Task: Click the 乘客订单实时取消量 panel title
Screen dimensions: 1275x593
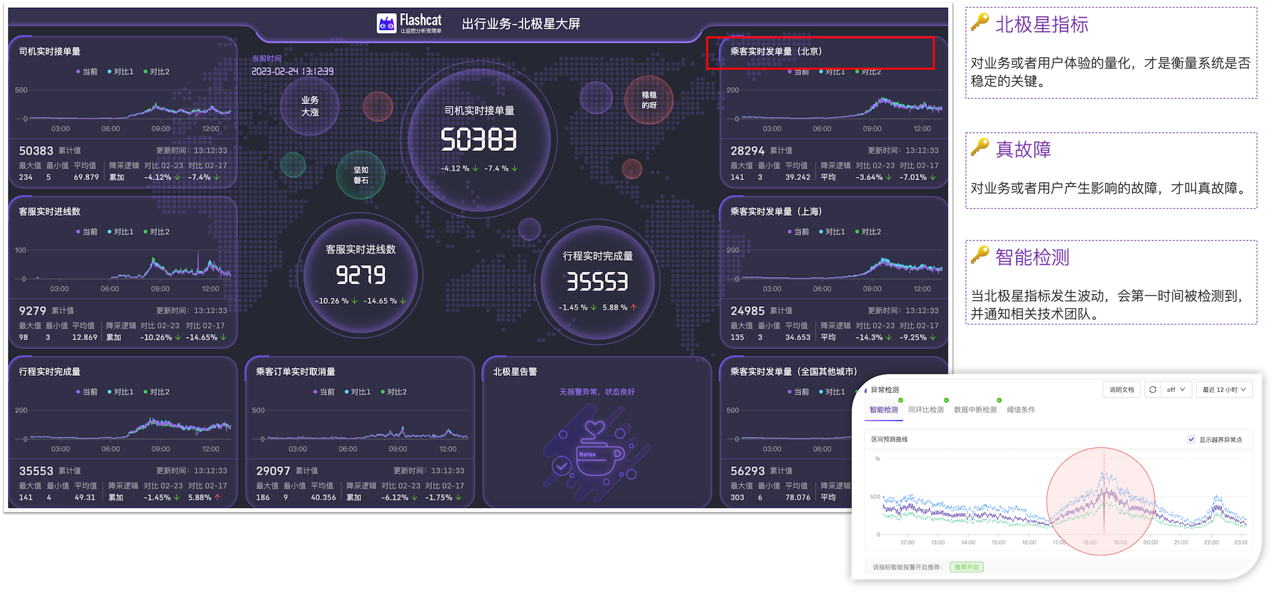Action: pos(295,371)
